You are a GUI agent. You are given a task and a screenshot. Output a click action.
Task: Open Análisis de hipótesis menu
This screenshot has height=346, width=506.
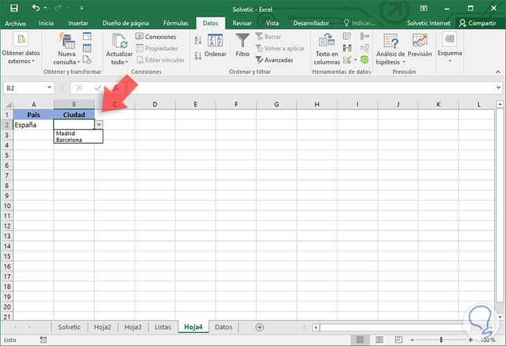(390, 48)
